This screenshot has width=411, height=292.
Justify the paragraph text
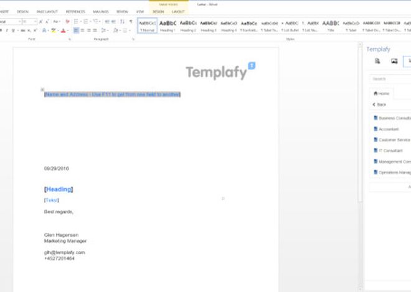95,30
